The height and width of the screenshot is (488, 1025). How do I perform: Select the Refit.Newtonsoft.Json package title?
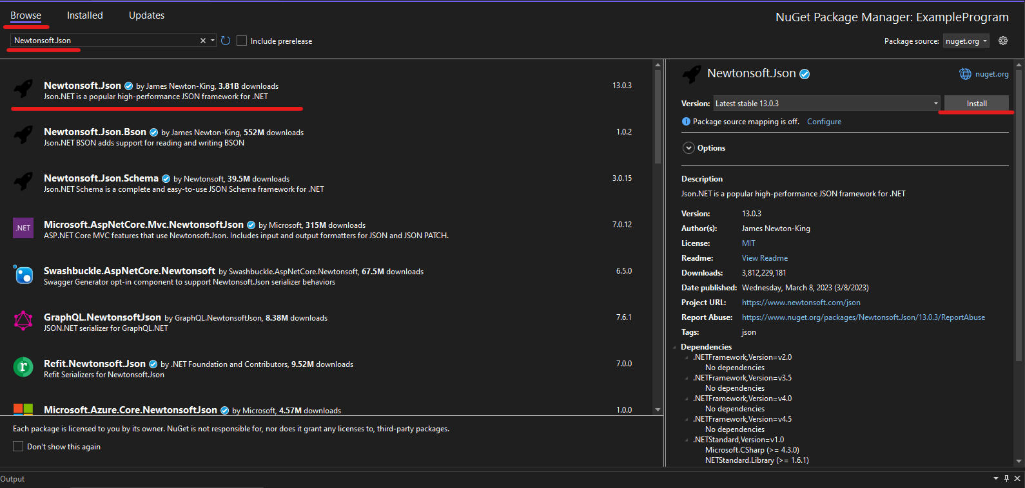tap(95, 364)
